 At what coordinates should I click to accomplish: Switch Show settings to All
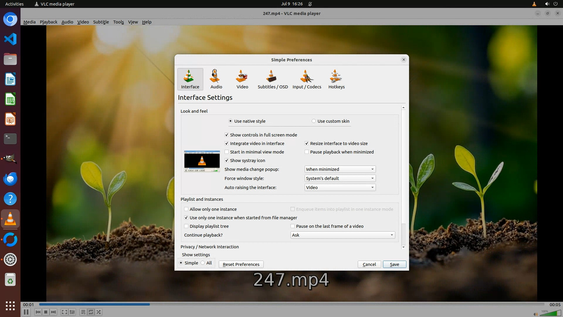coord(203,263)
